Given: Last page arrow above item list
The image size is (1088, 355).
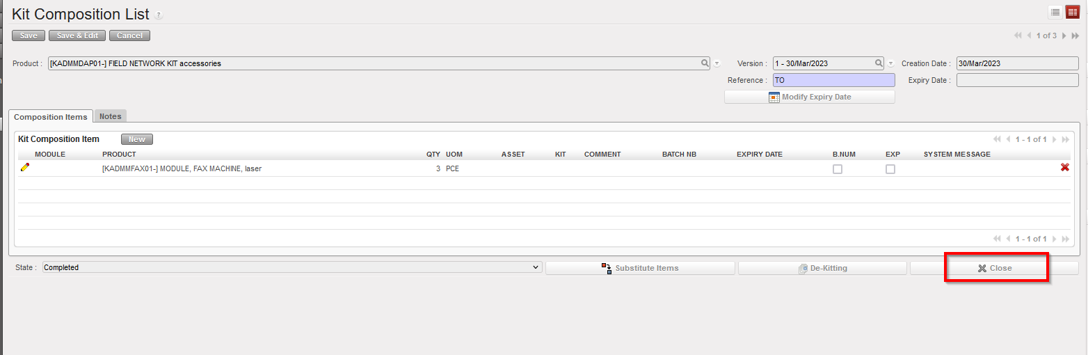Looking at the screenshot, I should 1065,139.
